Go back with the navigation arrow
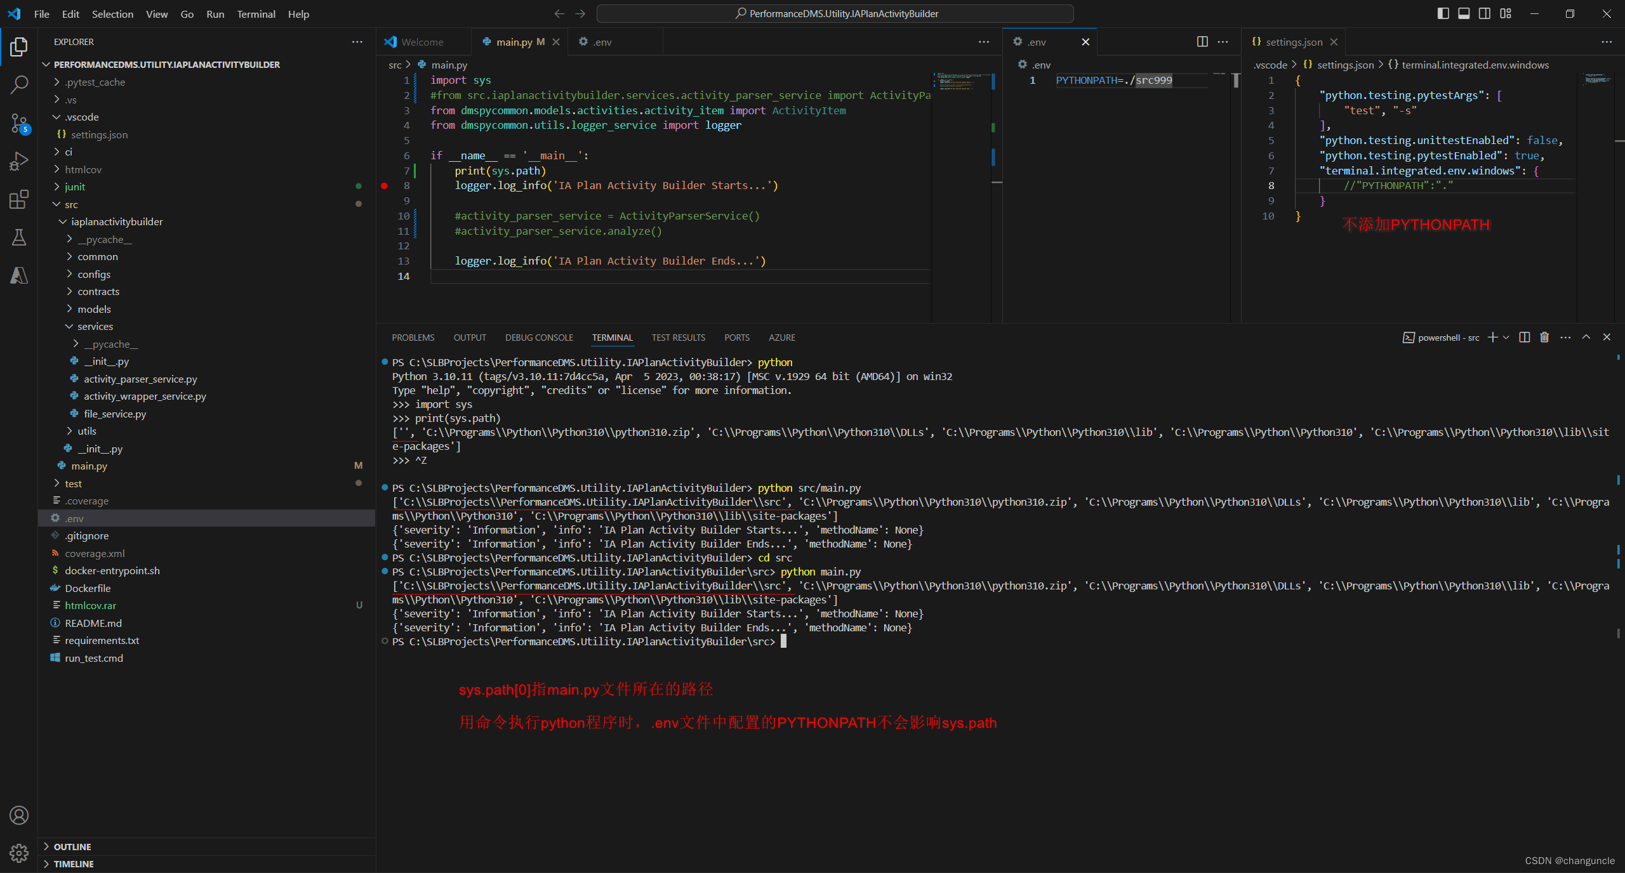1625x873 pixels. (559, 13)
